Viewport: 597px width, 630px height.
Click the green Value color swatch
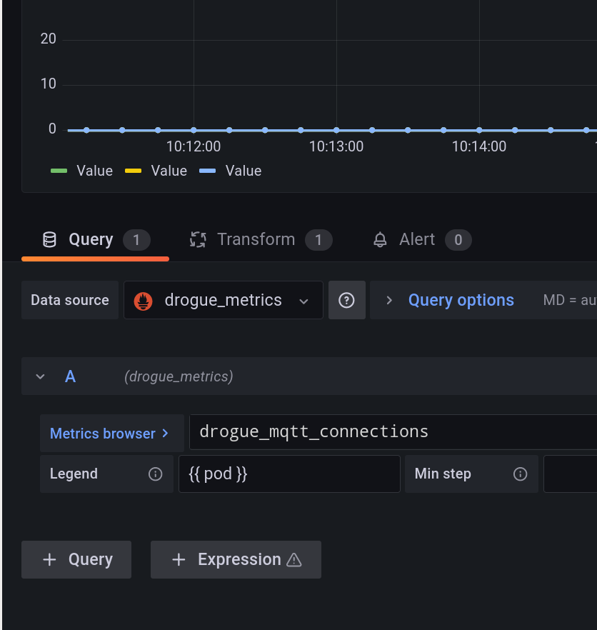click(x=59, y=171)
